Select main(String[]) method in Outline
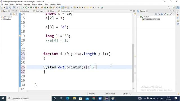This screenshot has height=101, width=180. point(151,19)
